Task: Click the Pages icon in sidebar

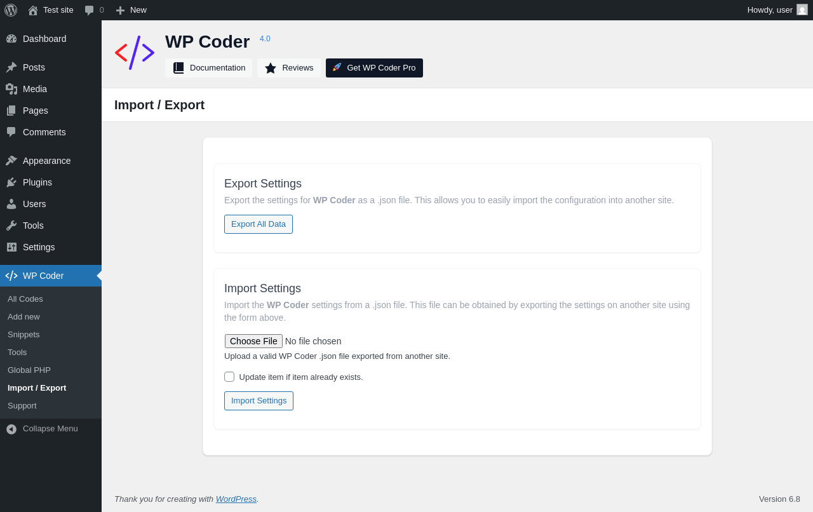Action: pyautogui.click(x=11, y=111)
